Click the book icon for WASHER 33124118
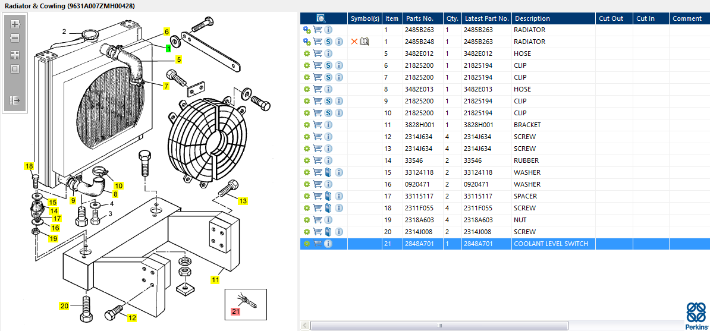This screenshot has height=331, width=710. [x=328, y=172]
